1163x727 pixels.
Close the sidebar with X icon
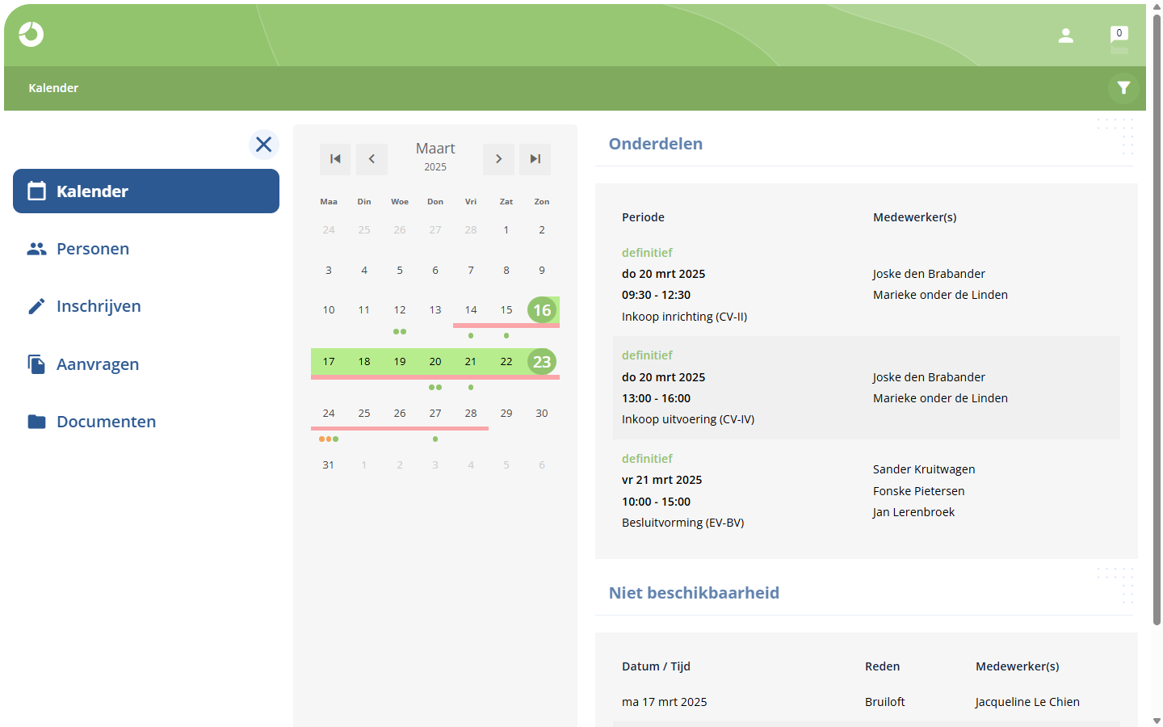pos(264,145)
